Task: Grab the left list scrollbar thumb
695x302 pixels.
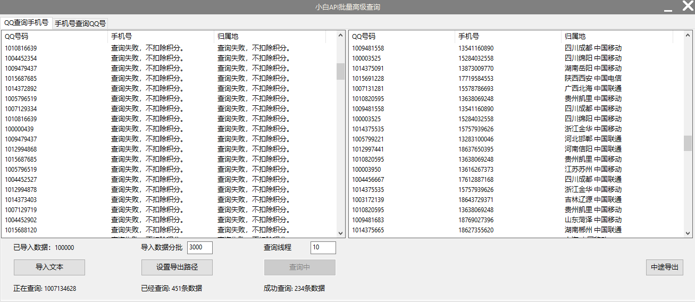Action: point(340,71)
